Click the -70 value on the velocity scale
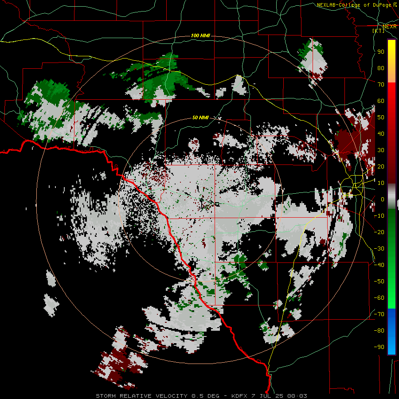Screen dimensions: 399x399 (x=379, y=314)
